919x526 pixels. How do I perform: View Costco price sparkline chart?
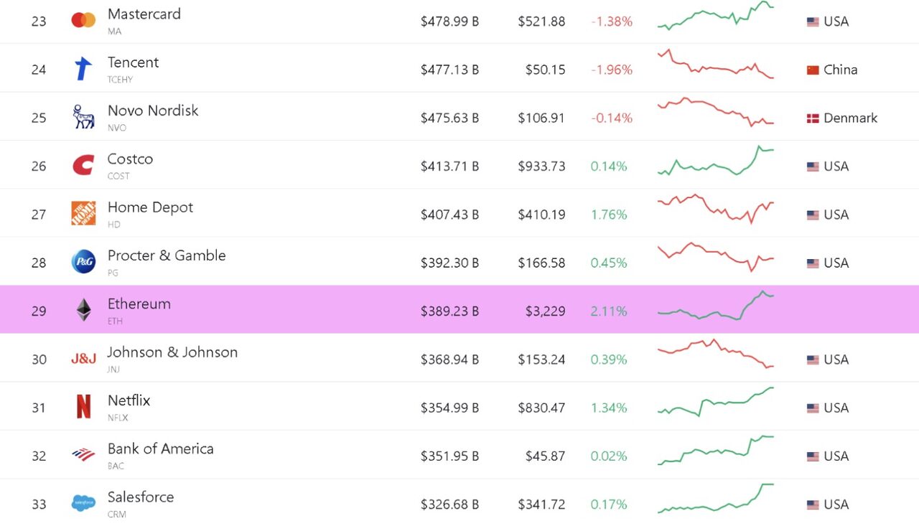coord(716,160)
